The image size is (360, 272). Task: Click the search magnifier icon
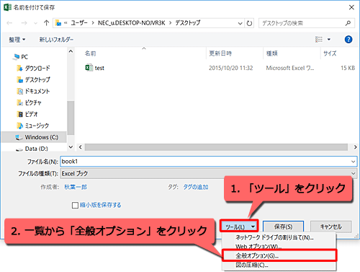(348, 23)
